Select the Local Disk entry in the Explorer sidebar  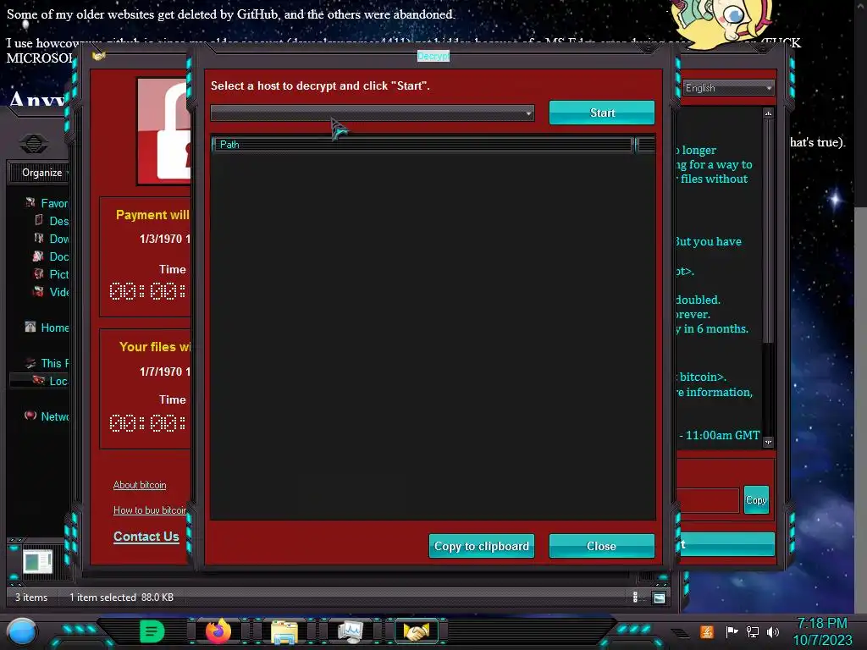click(58, 381)
